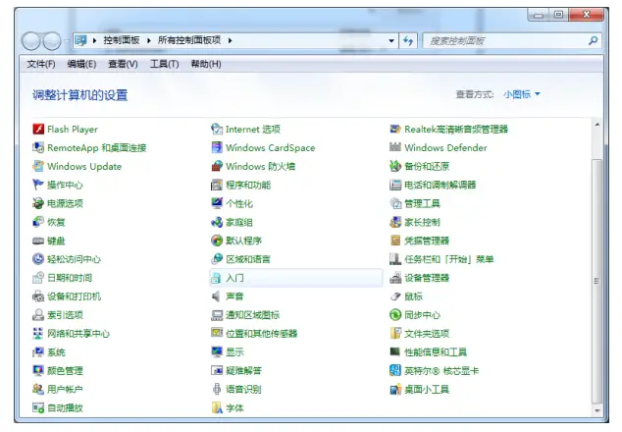Open the 鼠标 mouse icon
Viewport: 622px width, 432px height.
(395, 297)
